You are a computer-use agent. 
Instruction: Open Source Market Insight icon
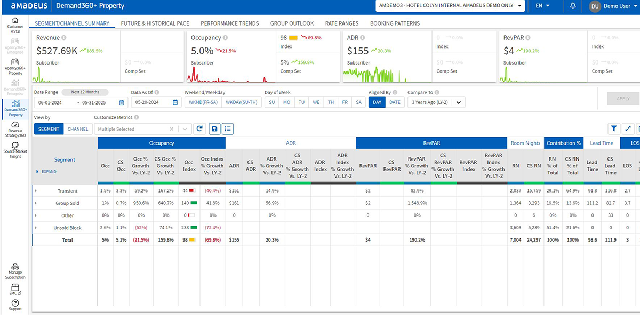pyautogui.click(x=15, y=149)
